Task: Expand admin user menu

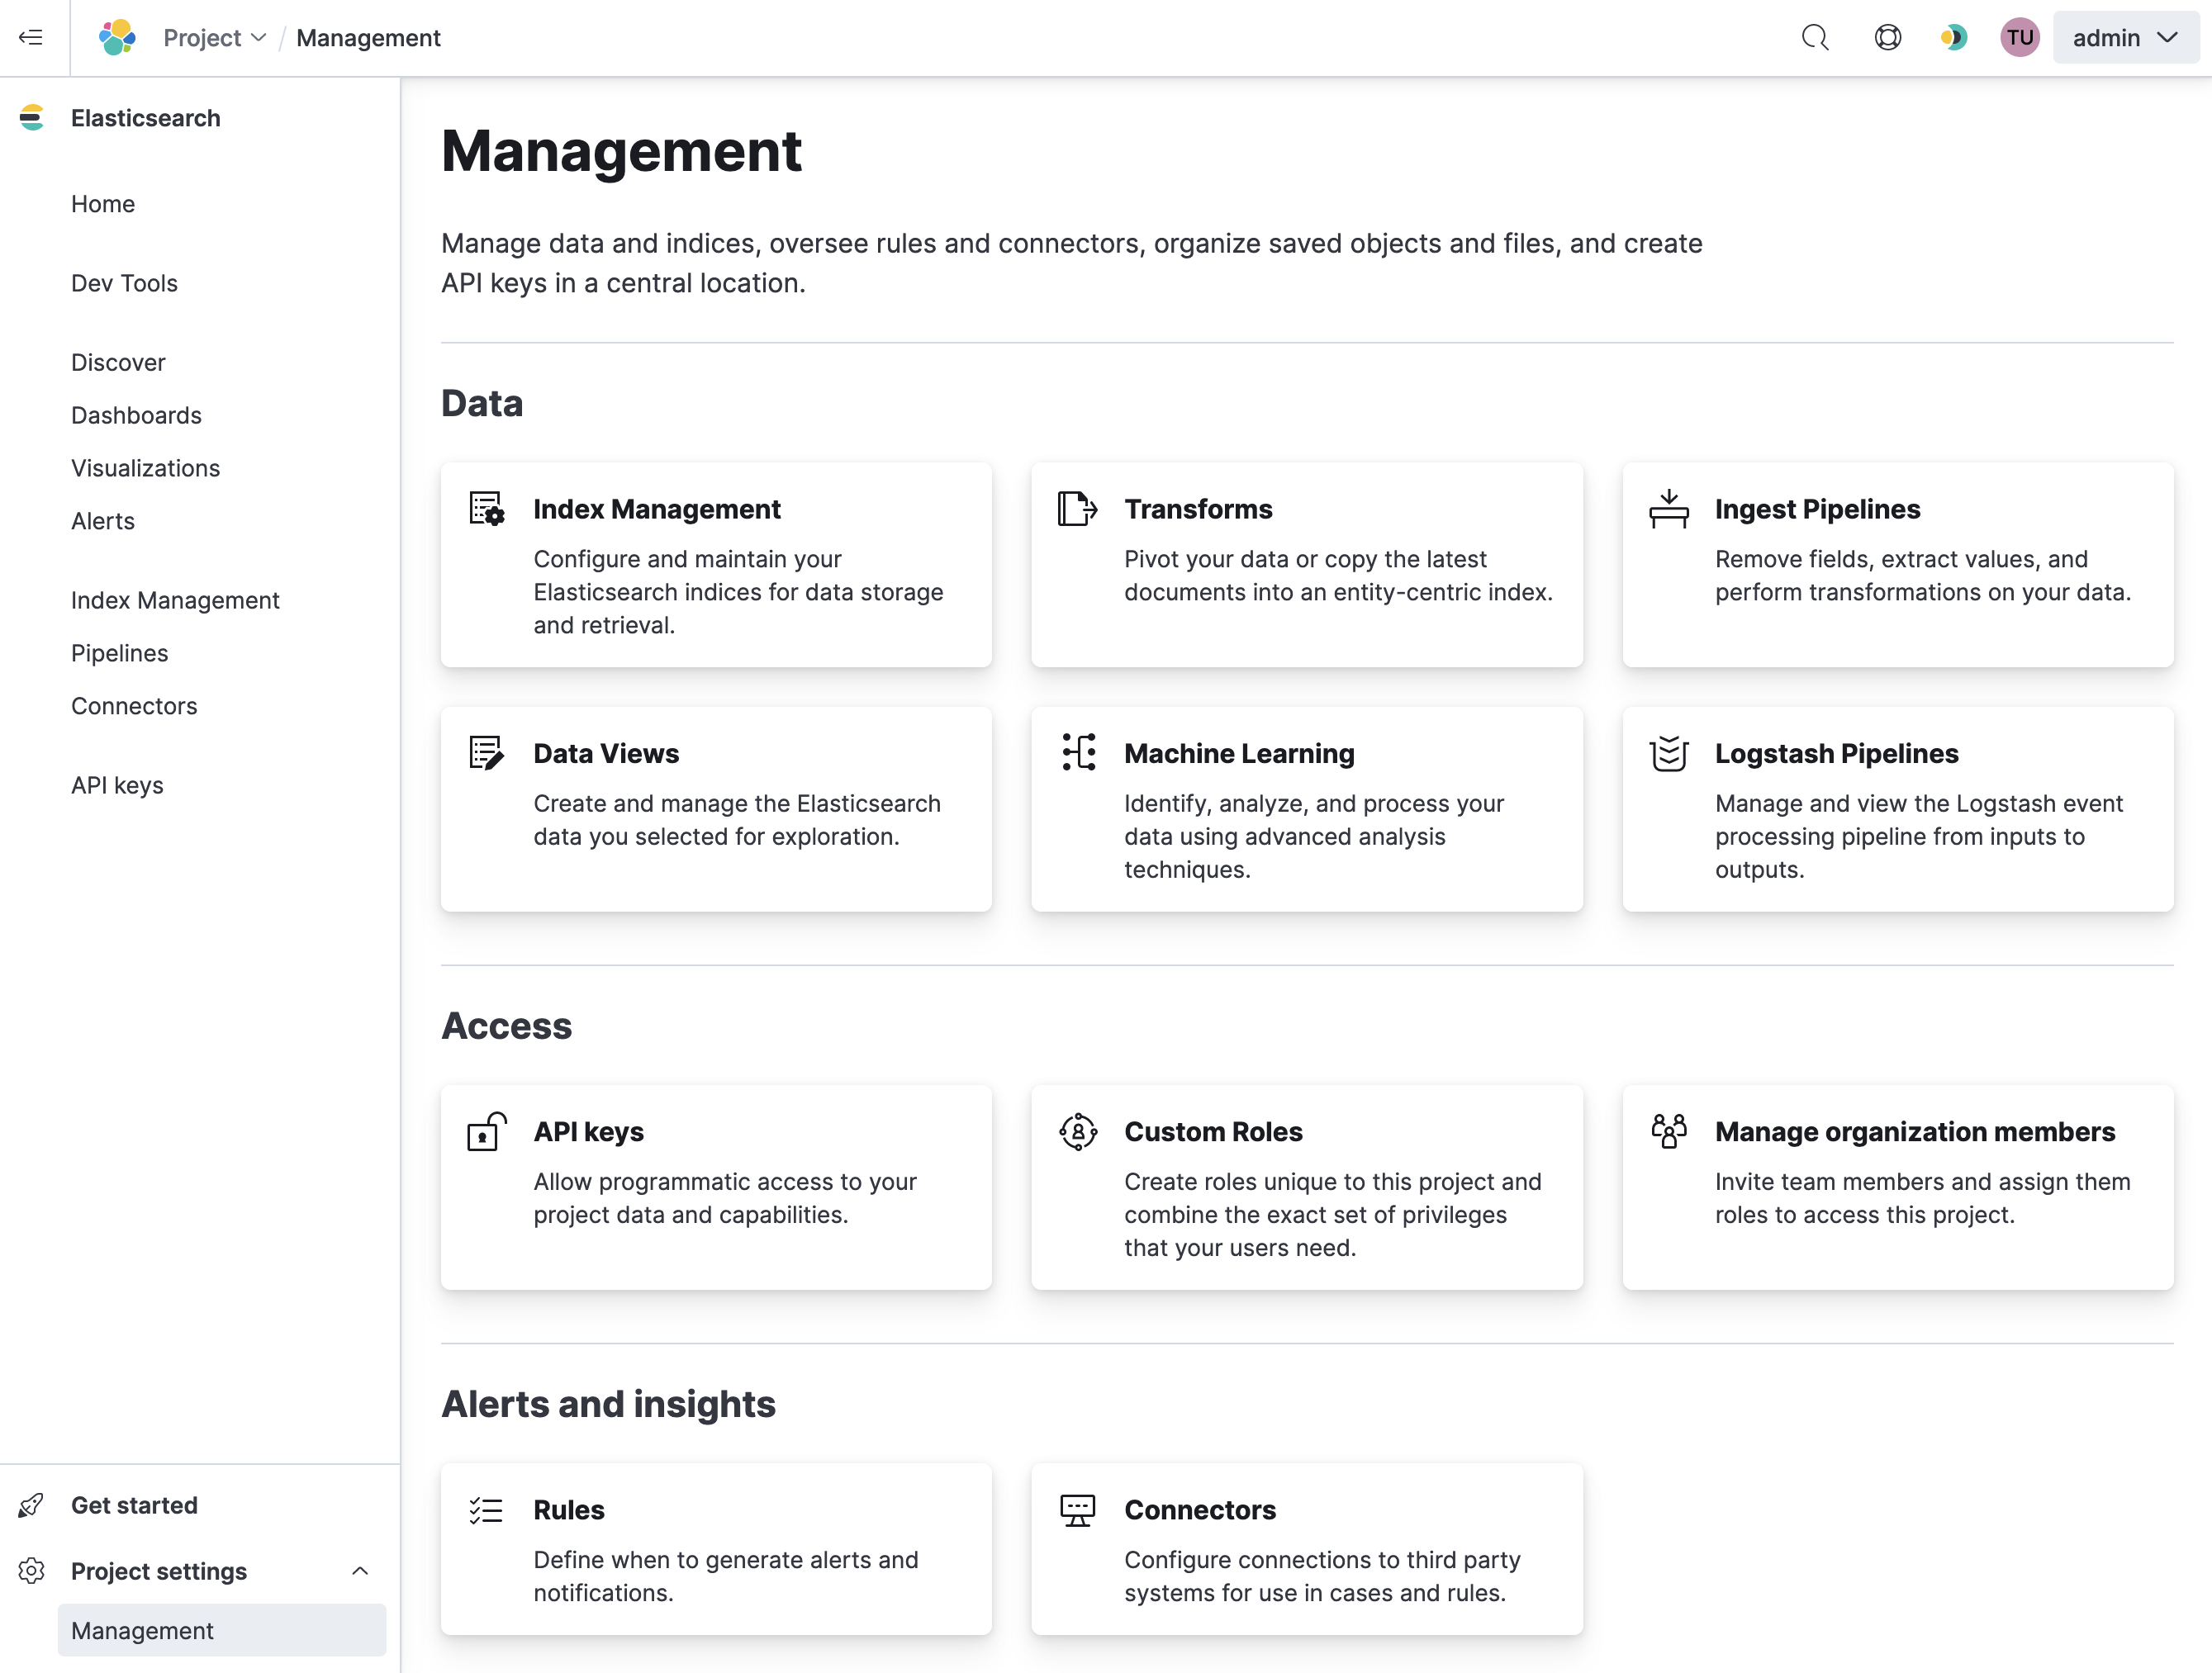Action: tap(2120, 37)
